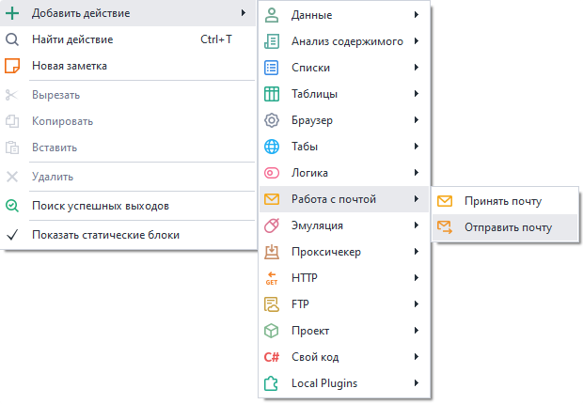This screenshot has height=404, width=583.
Task: Toggle Показать статические блоки checkmark
Action: pyautogui.click(x=12, y=235)
